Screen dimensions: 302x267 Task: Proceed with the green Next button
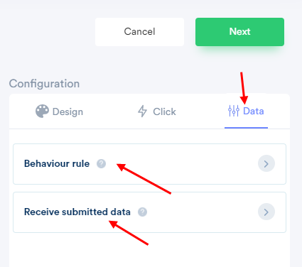pyautogui.click(x=239, y=32)
